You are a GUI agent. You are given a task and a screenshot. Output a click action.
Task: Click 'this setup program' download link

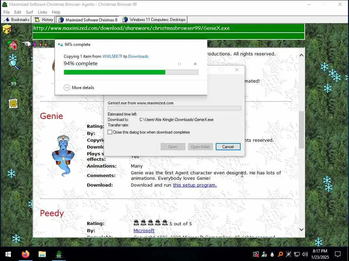(x=195, y=185)
